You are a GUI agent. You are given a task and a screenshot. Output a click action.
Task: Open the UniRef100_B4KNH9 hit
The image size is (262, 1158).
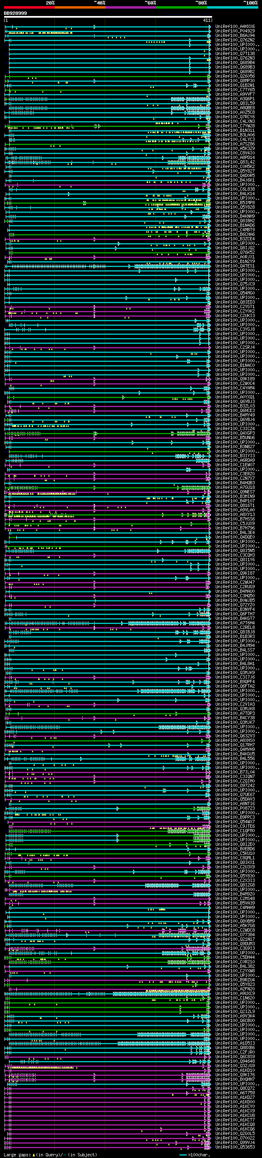click(x=235, y=216)
